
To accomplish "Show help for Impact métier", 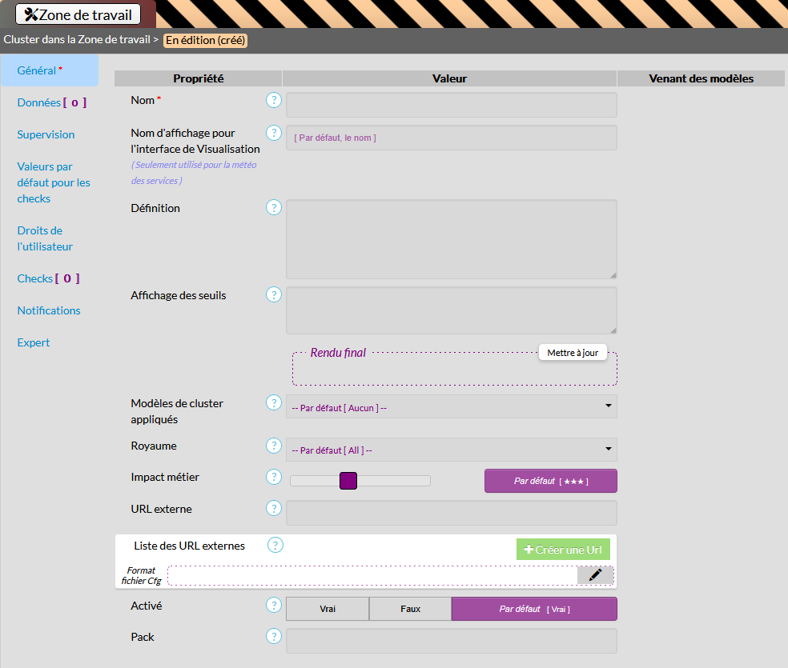I will pos(274,477).
